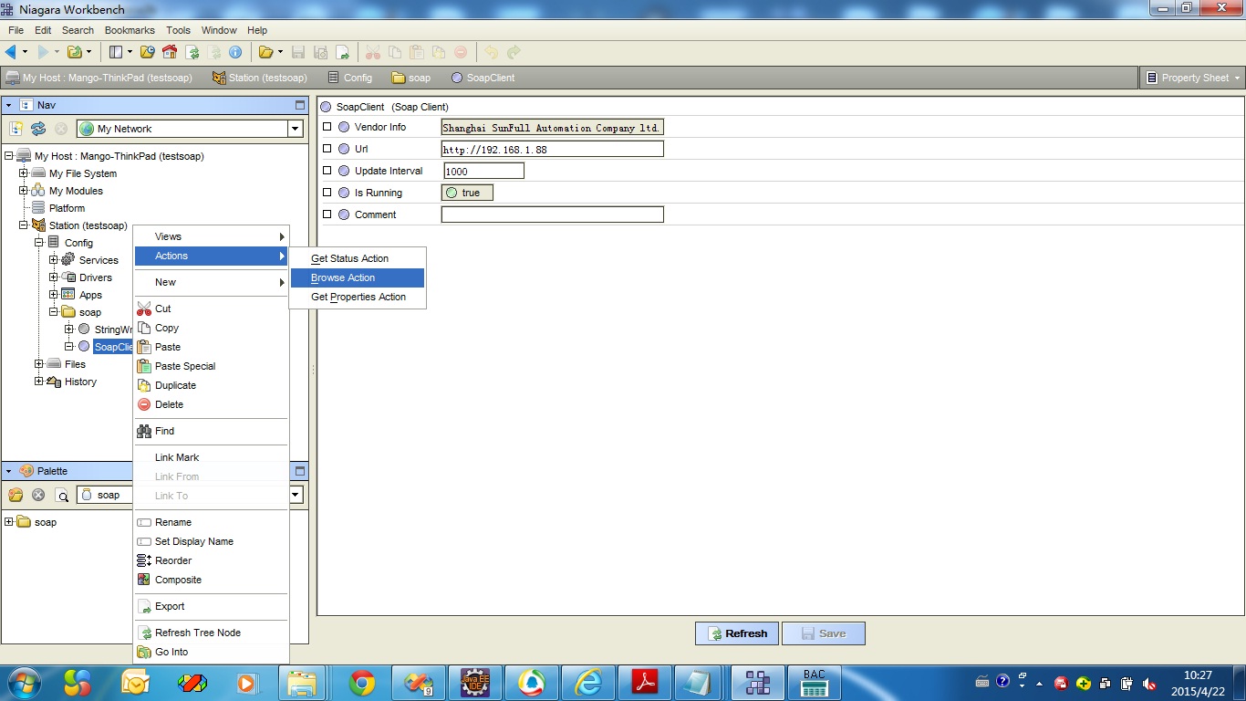Expand the Services tree node
The width and height of the screenshot is (1246, 701).
54,260
